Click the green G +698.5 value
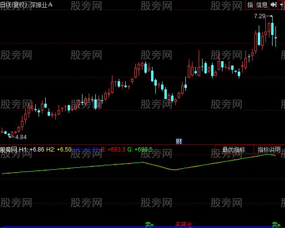285x228 pixels. click(140, 150)
